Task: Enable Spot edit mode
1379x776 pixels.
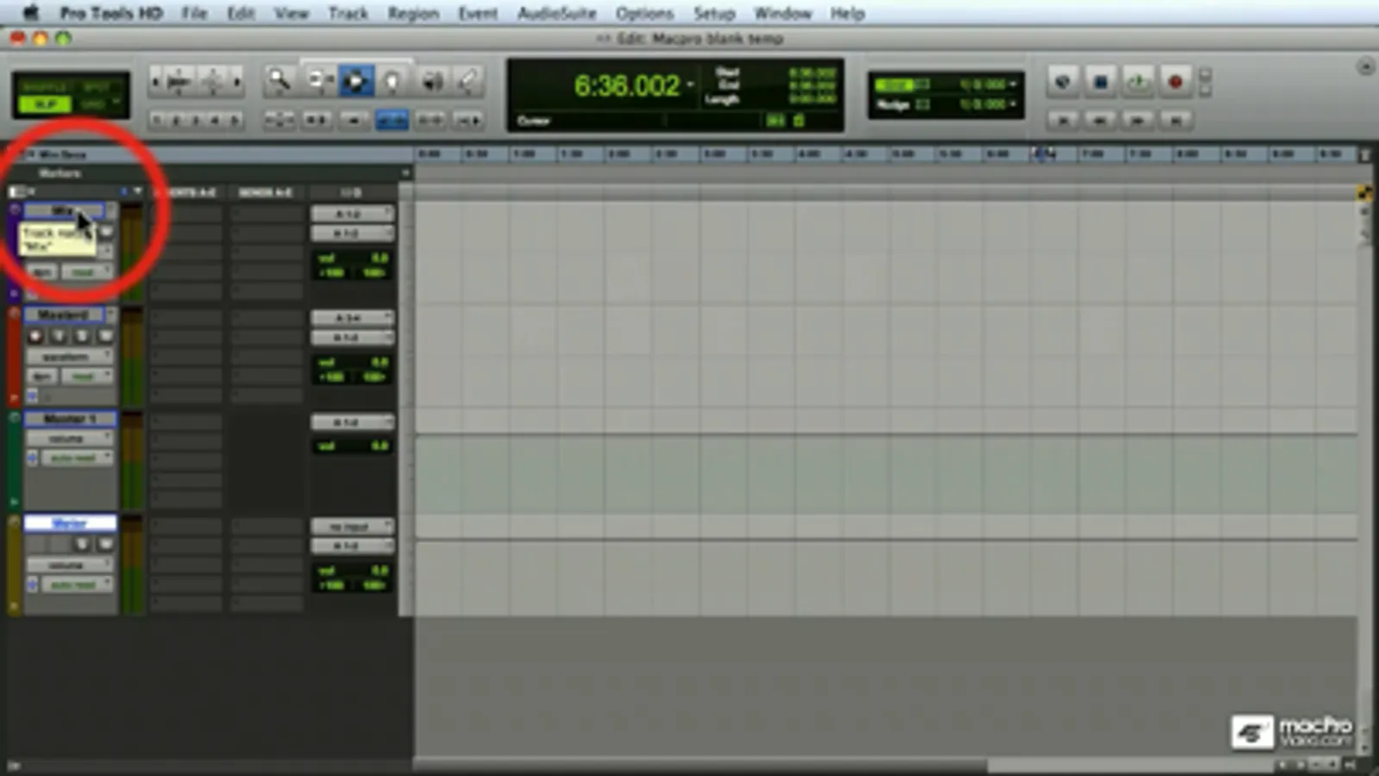Action: pyautogui.click(x=97, y=87)
